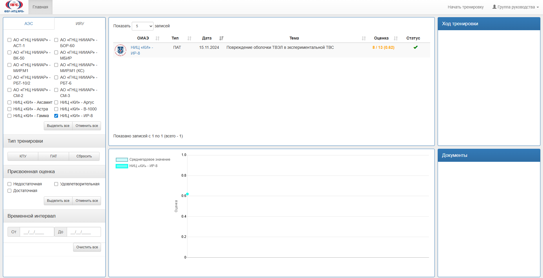The image size is (543, 278).
Task: Select the ПАТ training type button
Action: 53,156
